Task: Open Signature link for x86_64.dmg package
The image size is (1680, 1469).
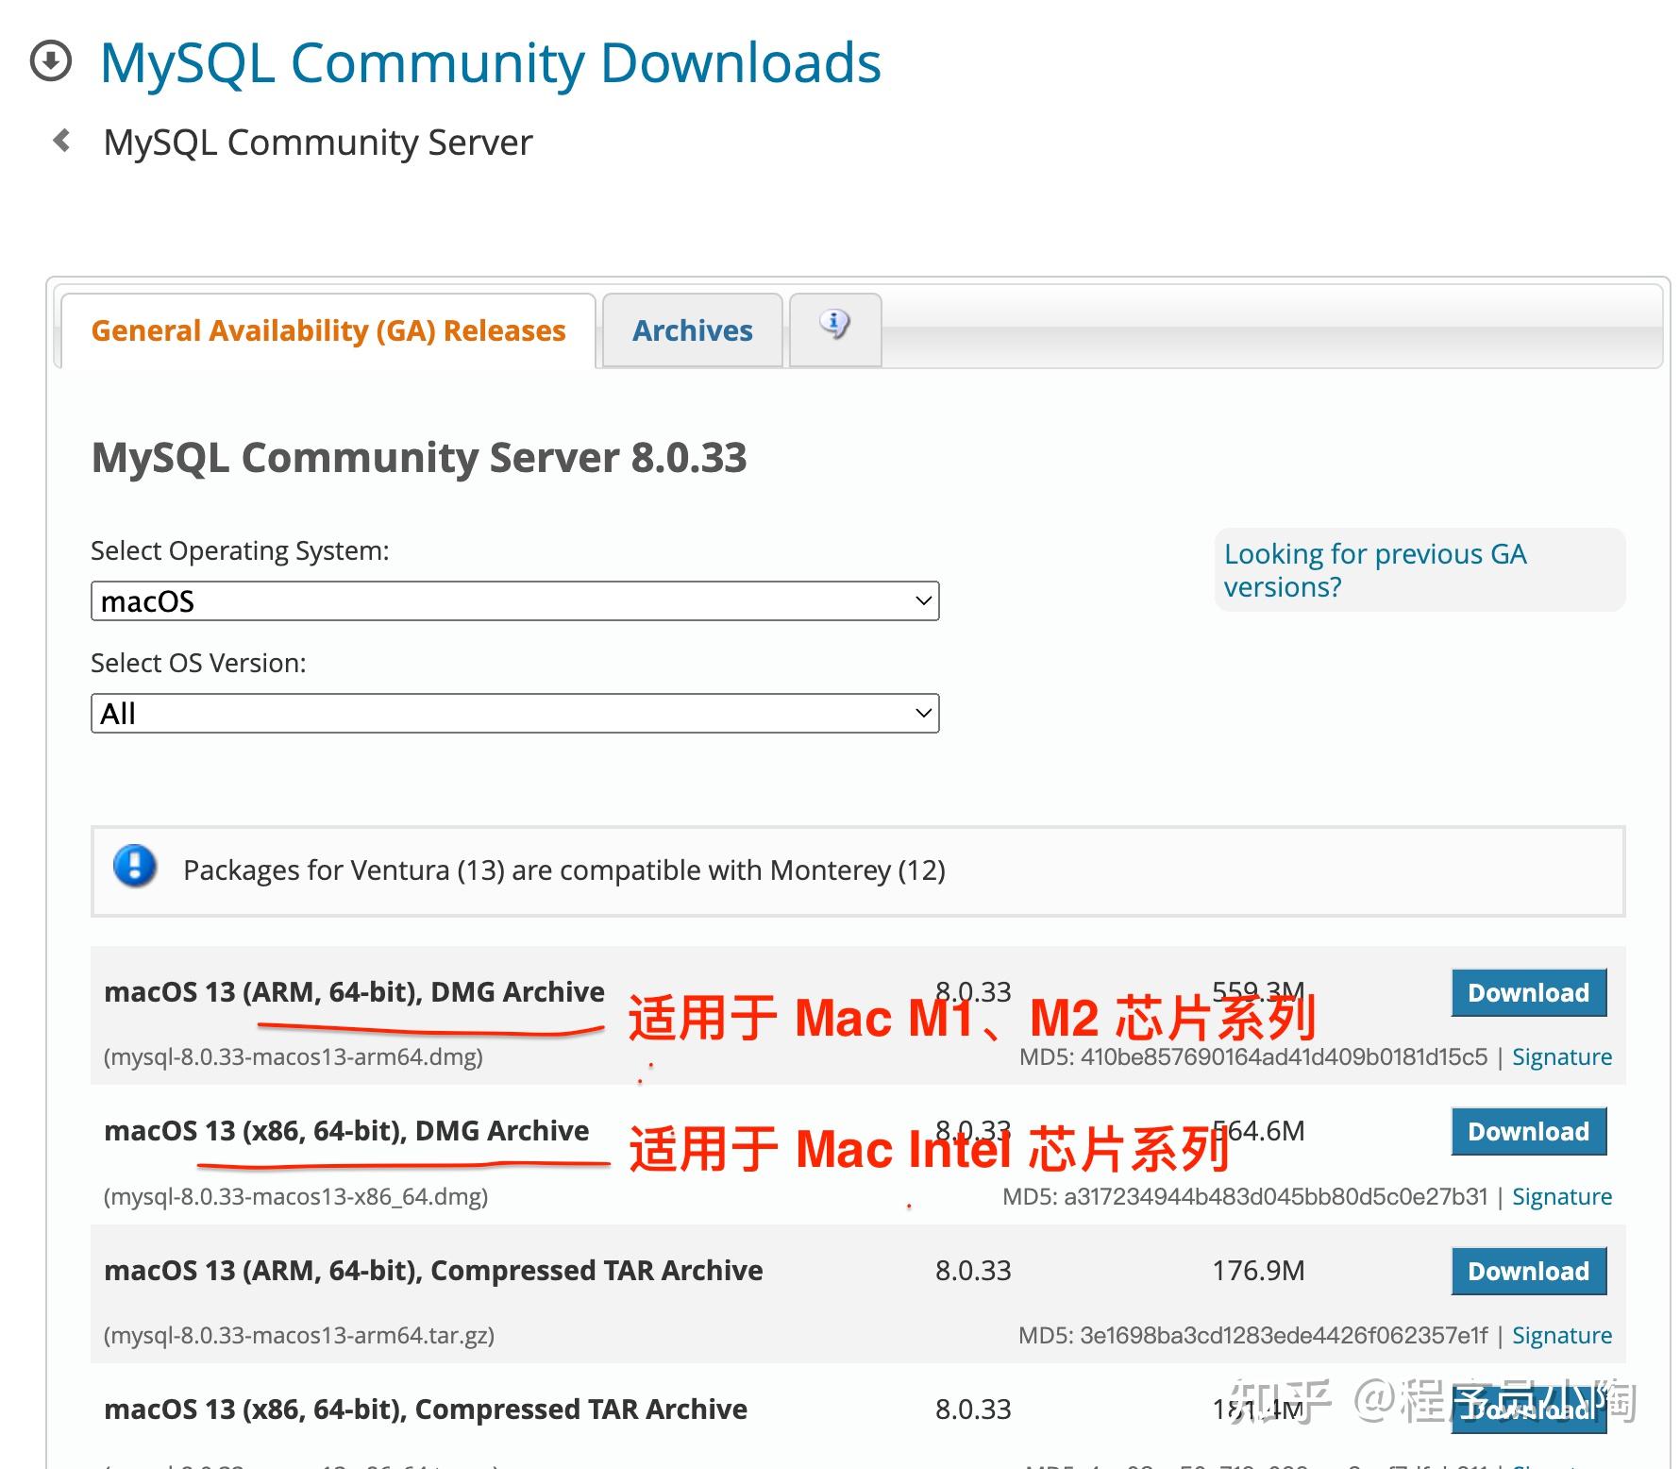Action: pyautogui.click(x=1562, y=1196)
